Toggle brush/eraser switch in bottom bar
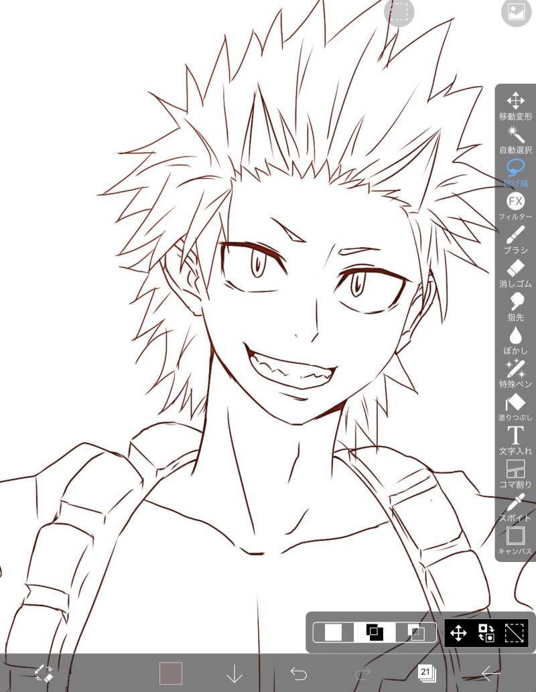This screenshot has width=536, height=692. pos(44,673)
